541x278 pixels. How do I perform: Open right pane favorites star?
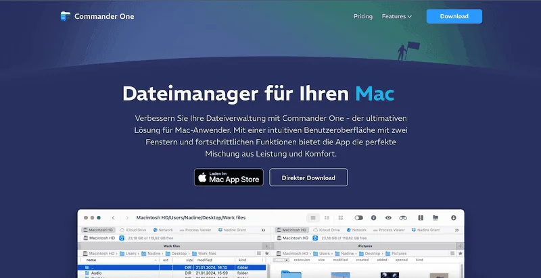click(x=461, y=253)
